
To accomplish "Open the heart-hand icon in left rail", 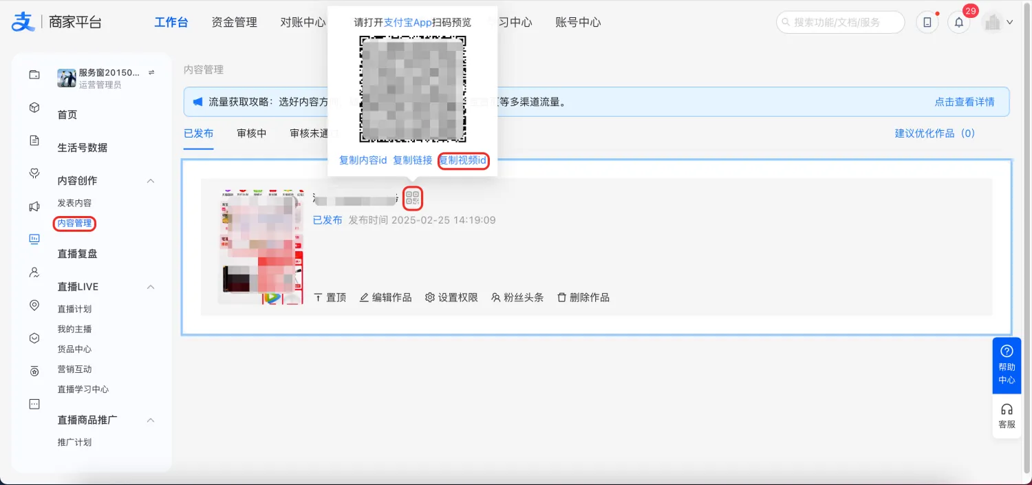I will click(x=34, y=173).
